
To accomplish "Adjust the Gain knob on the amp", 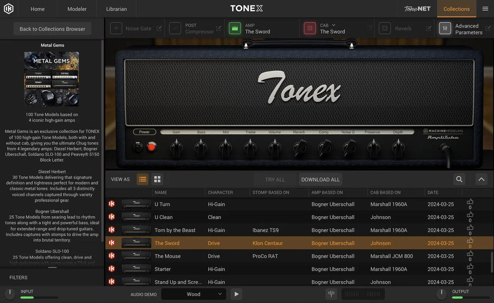I will click(x=176, y=146).
